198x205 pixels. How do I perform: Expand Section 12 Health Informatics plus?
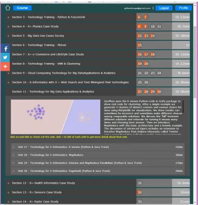[x=8, y=183]
